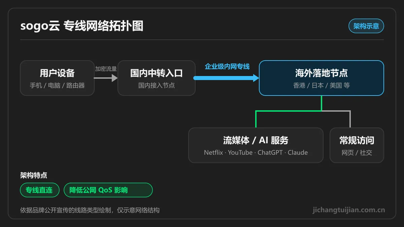The image size is (404, 227).
Task: Click the 用户设备 node box
Action: point(57,78)
